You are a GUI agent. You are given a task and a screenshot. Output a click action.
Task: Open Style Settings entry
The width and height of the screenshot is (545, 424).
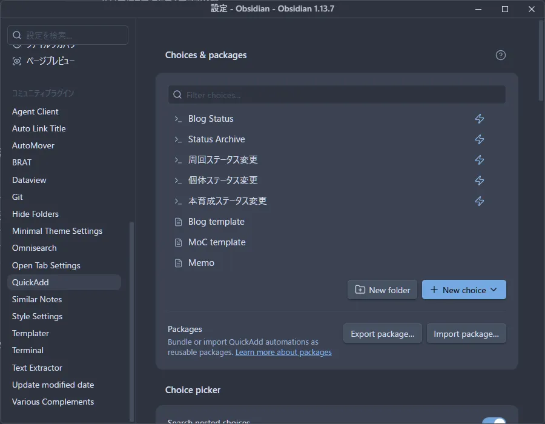[37, 317]
